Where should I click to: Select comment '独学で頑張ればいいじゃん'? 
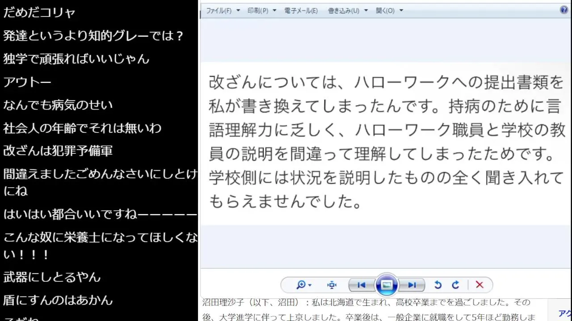pyautogui.click(x=76, y=59)
